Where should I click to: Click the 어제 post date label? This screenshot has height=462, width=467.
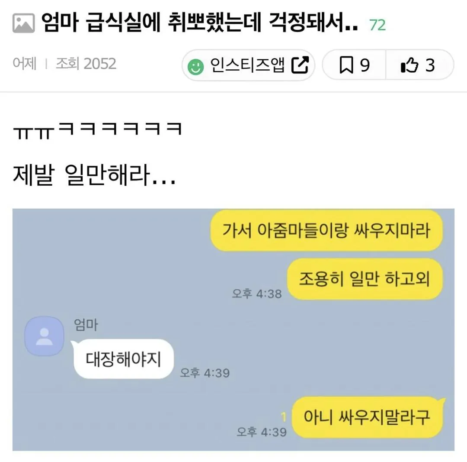coord(25,64)
